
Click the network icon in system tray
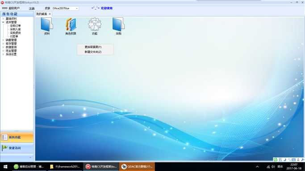pos(268,167)
